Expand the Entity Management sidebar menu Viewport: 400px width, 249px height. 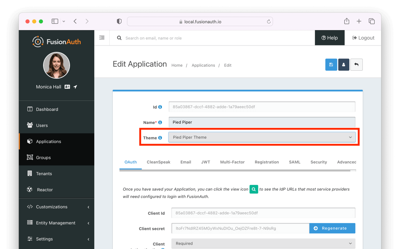(x=58, y=223)
